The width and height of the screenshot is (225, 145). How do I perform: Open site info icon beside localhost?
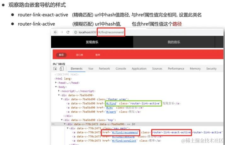click(x=76, y=32)
